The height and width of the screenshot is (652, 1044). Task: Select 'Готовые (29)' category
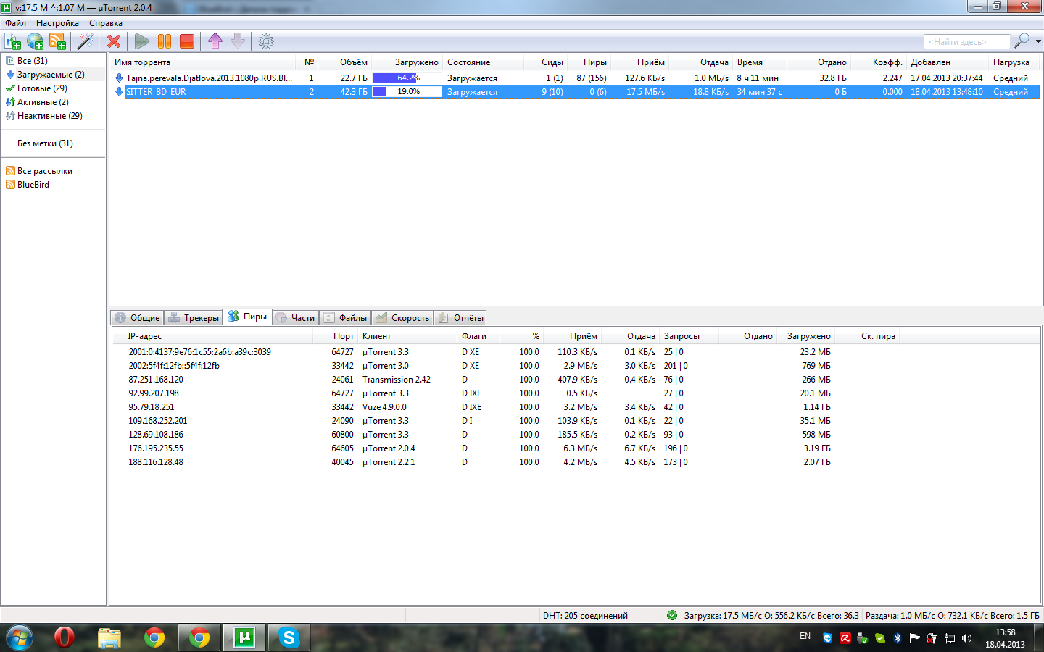click(42, 88)
